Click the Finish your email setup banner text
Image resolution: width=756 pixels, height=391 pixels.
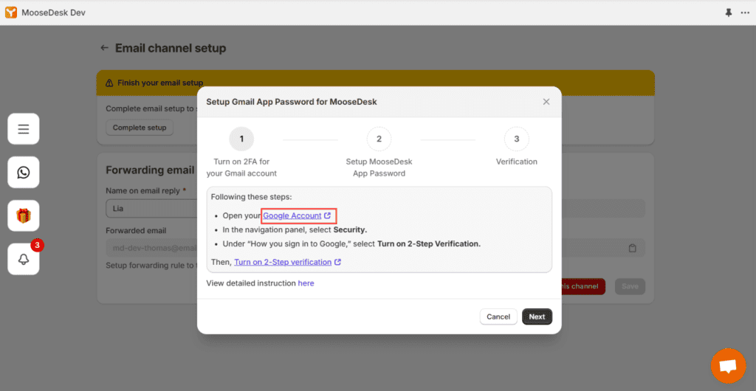tap(160, 83)
